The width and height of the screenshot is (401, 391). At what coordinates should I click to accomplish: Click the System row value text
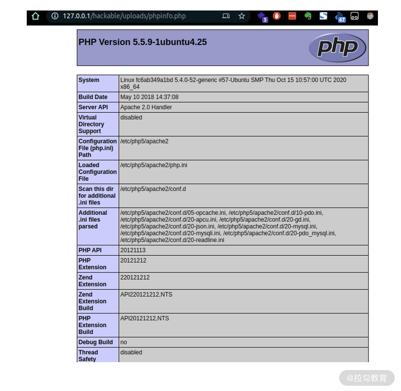[233, 83]
